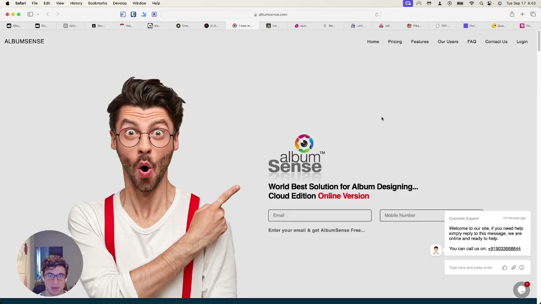
Task: Go forward with the forward arrow
Action: tap(57, 14)
